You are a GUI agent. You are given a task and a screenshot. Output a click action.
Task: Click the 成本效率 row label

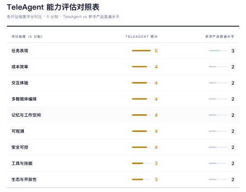point(20,67)
